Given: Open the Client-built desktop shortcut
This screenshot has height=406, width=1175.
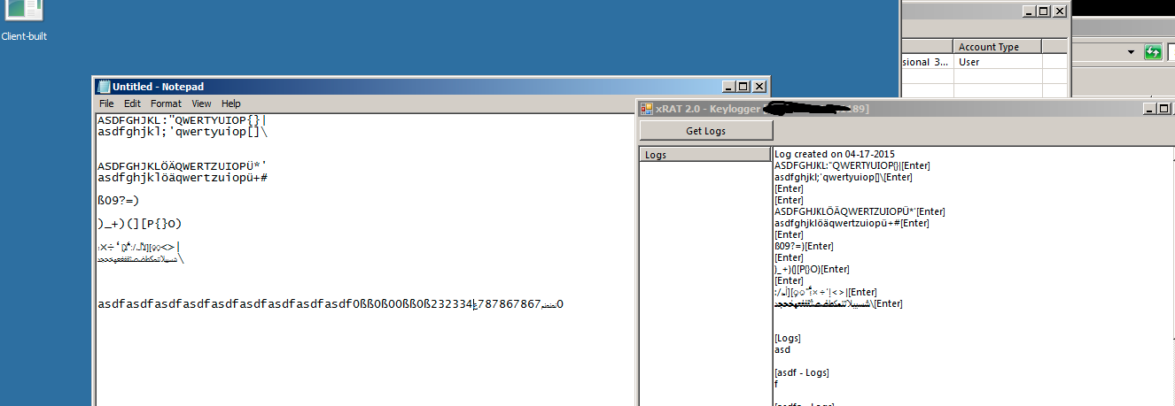Looking at the screenshot, I should click(24, 20).
